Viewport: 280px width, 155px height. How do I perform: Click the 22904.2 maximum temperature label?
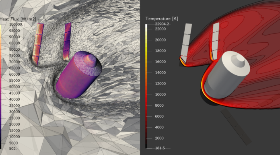(162, 24)
